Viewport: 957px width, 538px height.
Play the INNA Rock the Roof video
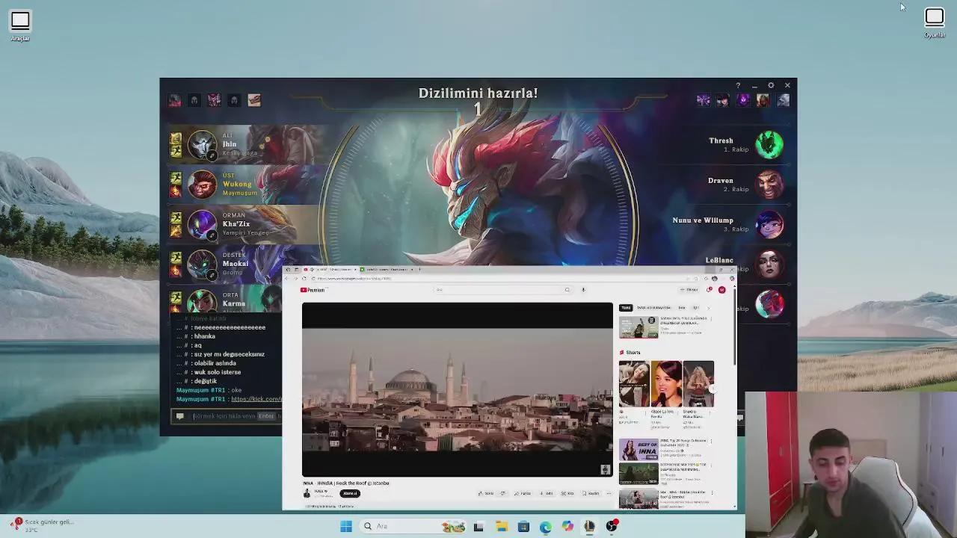coord(457,389)
